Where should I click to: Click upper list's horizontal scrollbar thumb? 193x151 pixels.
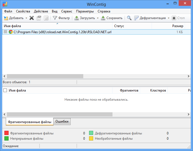coord(45,76)
